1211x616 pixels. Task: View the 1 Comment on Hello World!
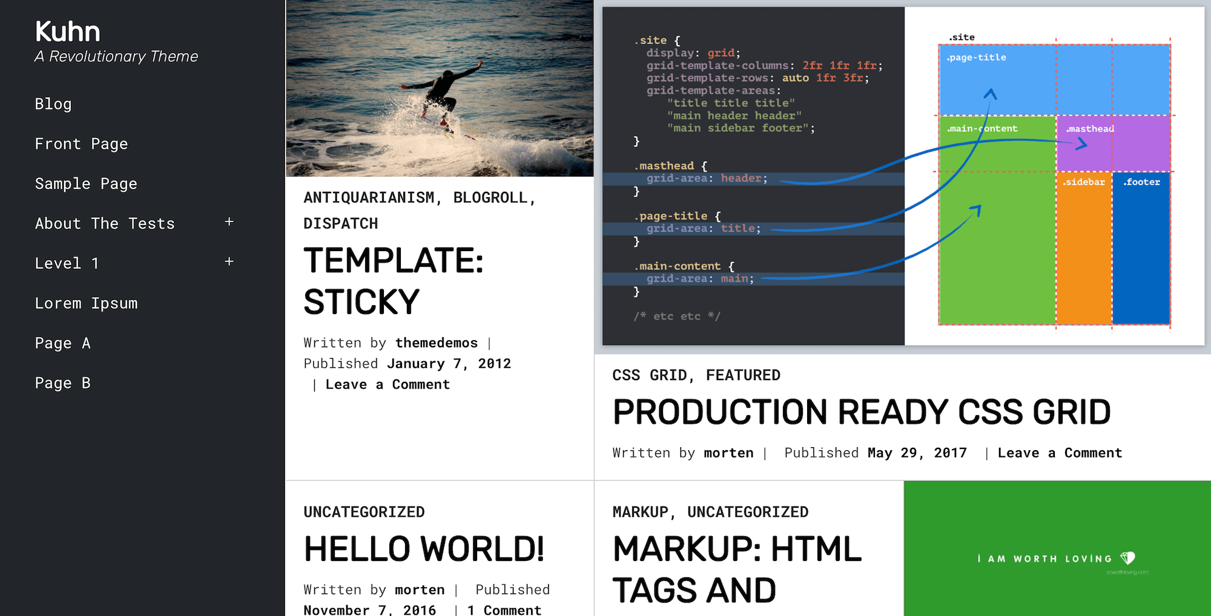[x=504, y=609]
